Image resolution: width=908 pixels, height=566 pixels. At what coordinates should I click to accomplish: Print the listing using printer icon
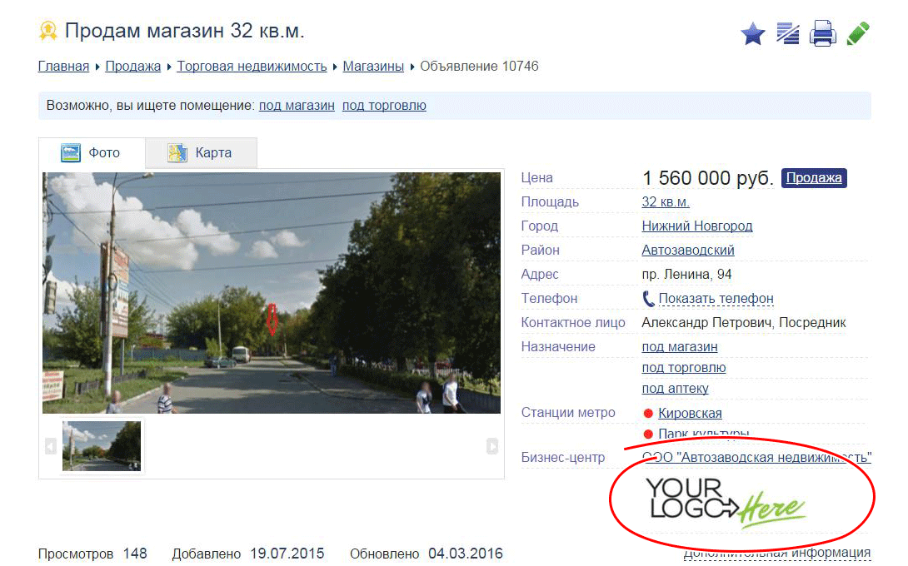[823, 34]
